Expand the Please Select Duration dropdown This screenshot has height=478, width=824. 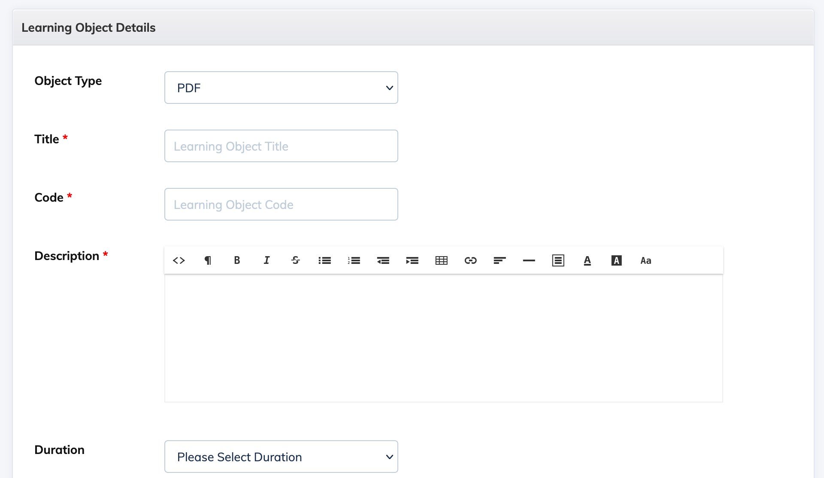point(281,457)
